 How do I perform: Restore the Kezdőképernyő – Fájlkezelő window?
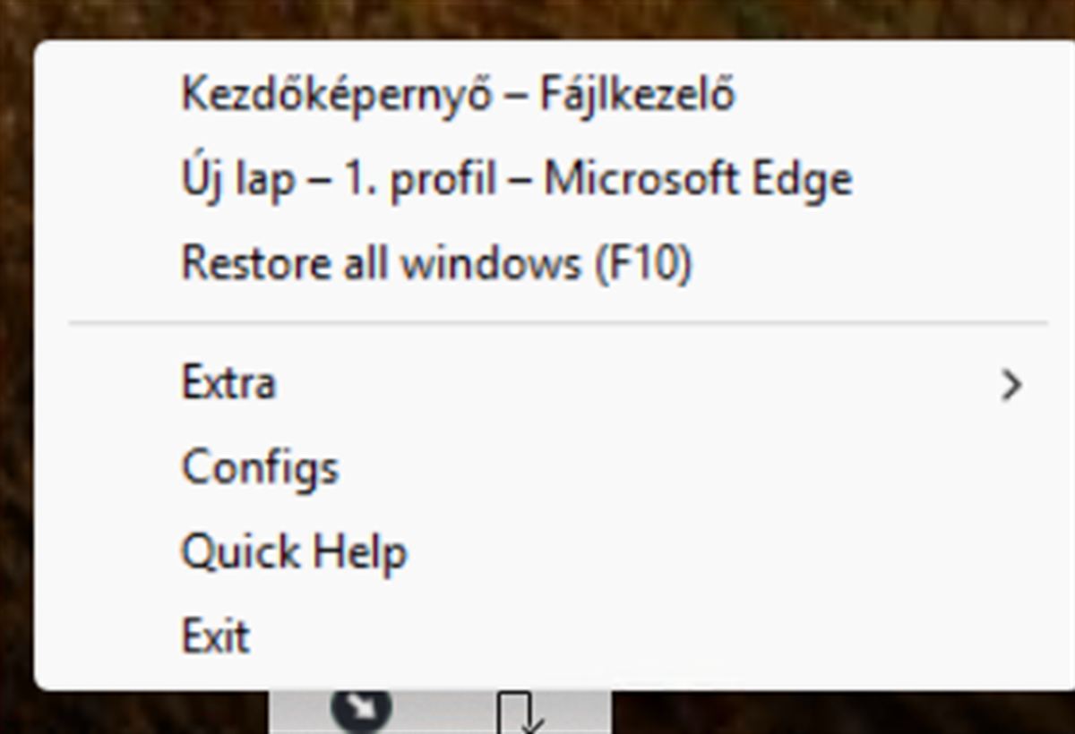[x=458, y=94]
